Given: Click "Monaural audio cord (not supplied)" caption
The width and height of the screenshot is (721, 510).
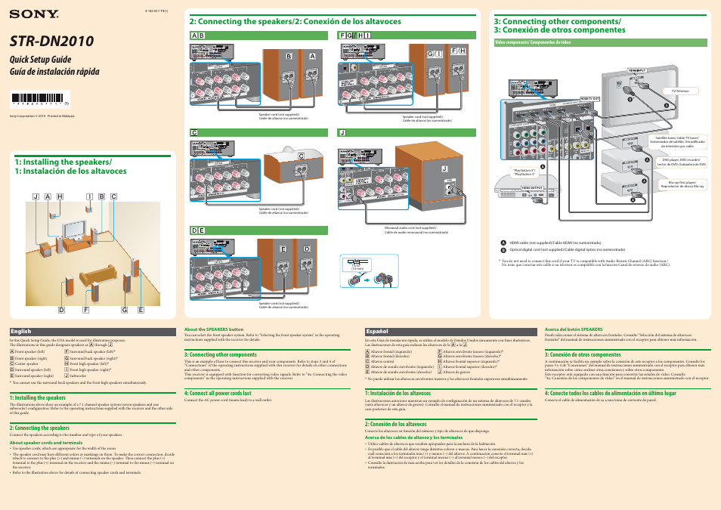Looking at the screenshot, I should coord(410,227).
